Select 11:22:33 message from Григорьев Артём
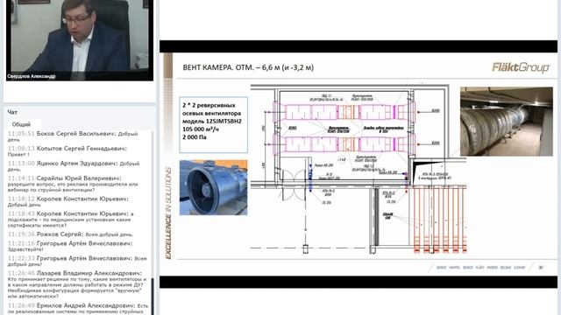The width and height of the screenshot is (561, 315). 77,261
